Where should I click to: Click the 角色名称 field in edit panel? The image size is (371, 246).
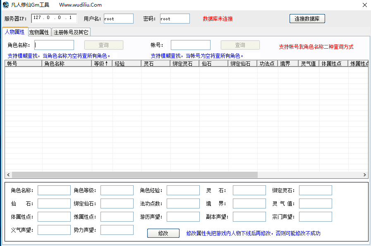(x=54, y=190)
